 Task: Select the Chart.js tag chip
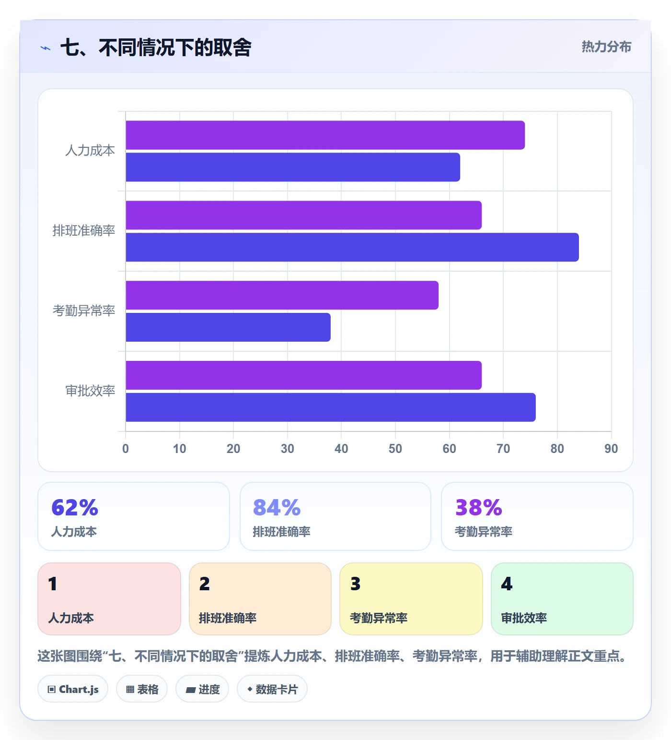coord(73,689)
